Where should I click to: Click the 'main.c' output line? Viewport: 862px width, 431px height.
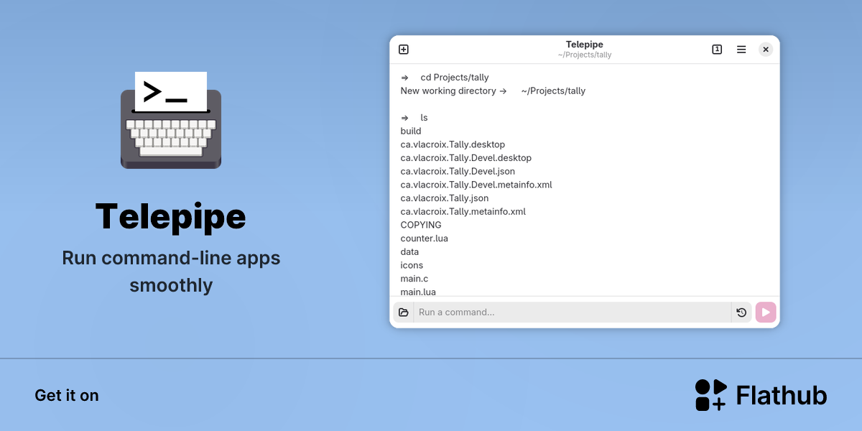(x=414, y=279)
